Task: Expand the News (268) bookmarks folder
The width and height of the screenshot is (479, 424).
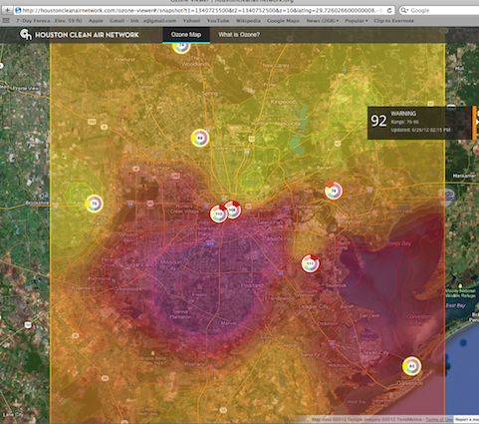Action: click(x=323, y=21)
